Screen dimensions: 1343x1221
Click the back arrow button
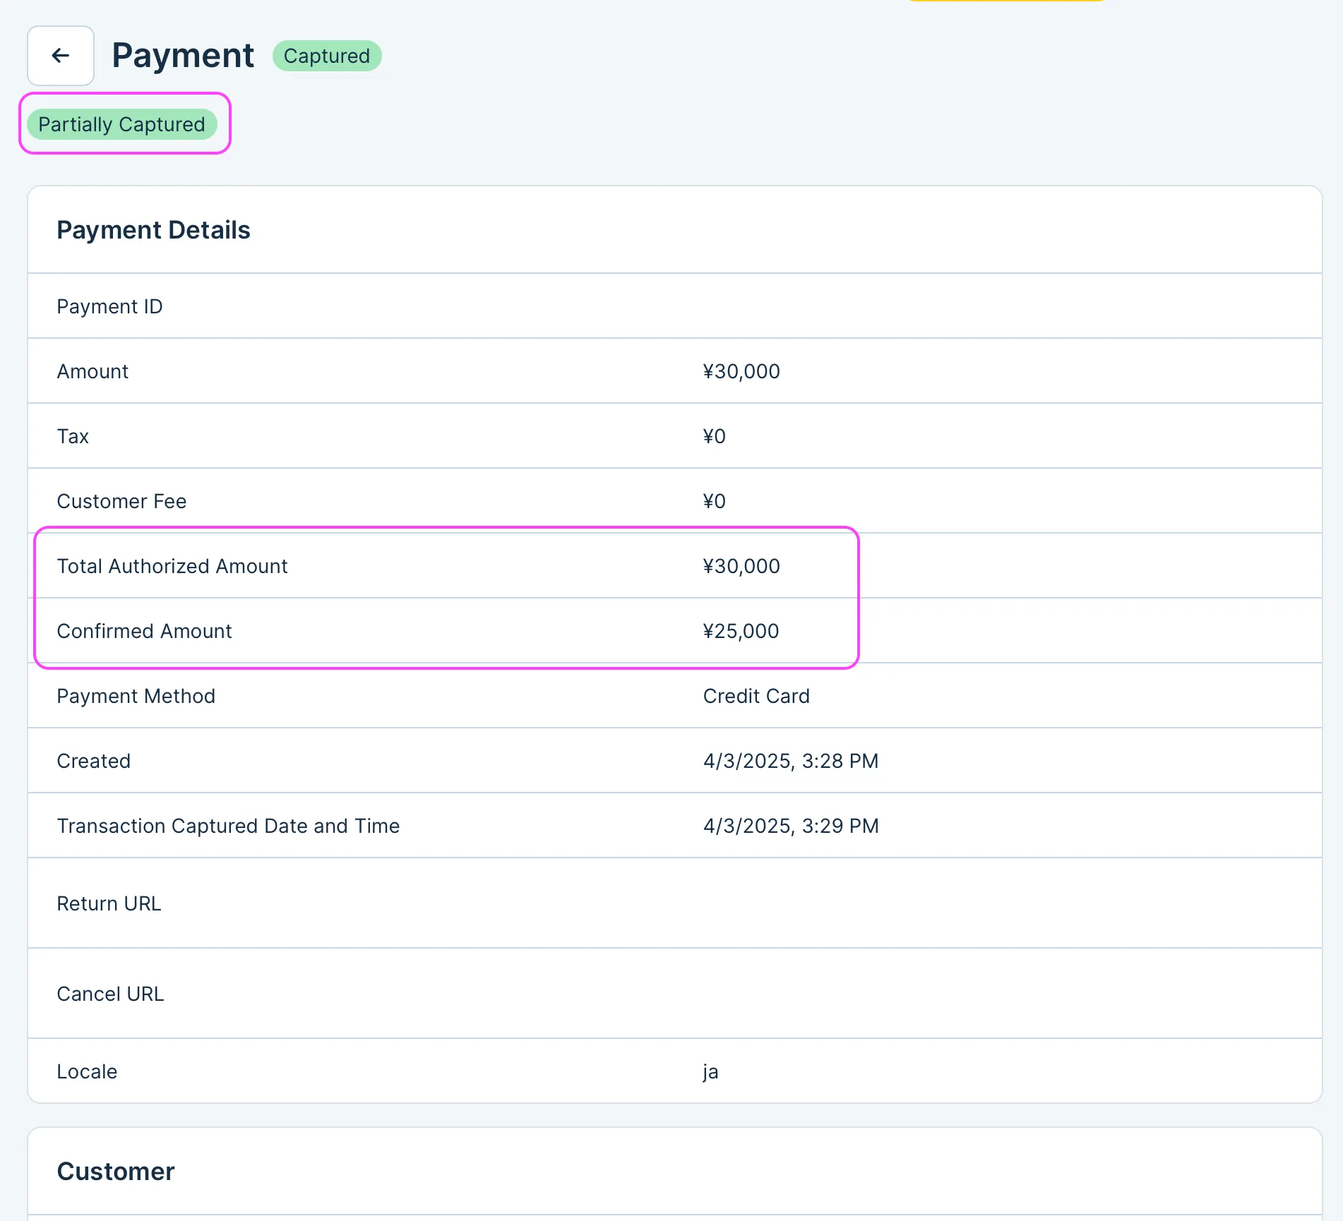tap(61, 56)
